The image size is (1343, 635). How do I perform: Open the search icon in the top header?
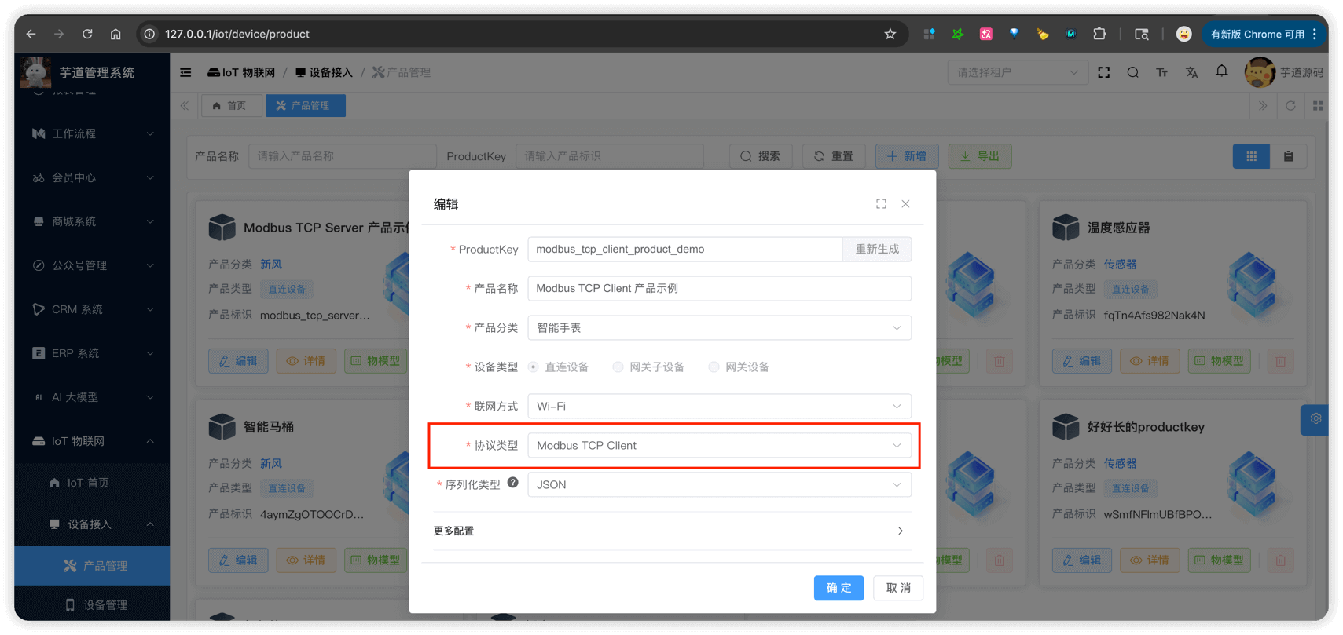pyautogui.click(x=1132, y=72)
